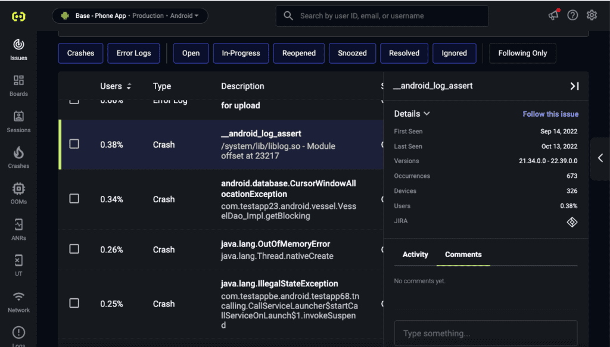Toggle the Resolved status filter
This screenshot has width=610, height=347.
[x=404, y=53]
